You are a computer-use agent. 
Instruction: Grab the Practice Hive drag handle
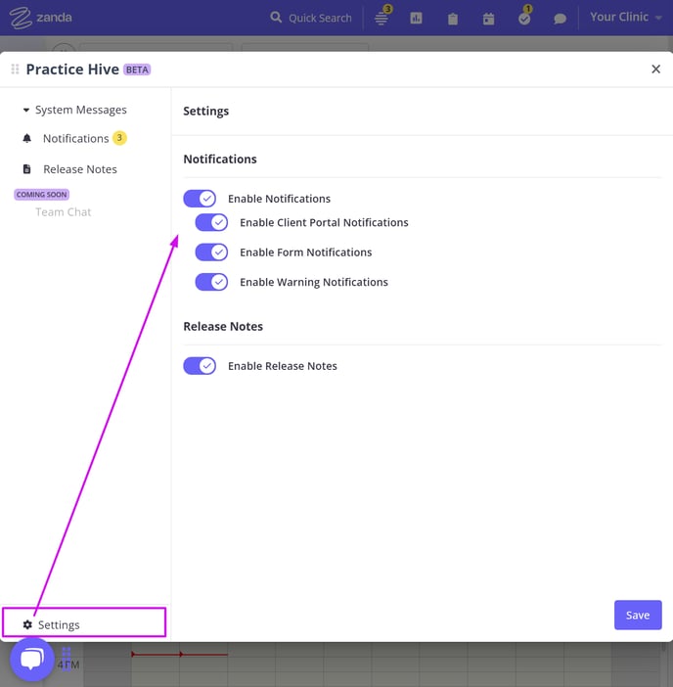pyautogui.click(x=15, y=69)
